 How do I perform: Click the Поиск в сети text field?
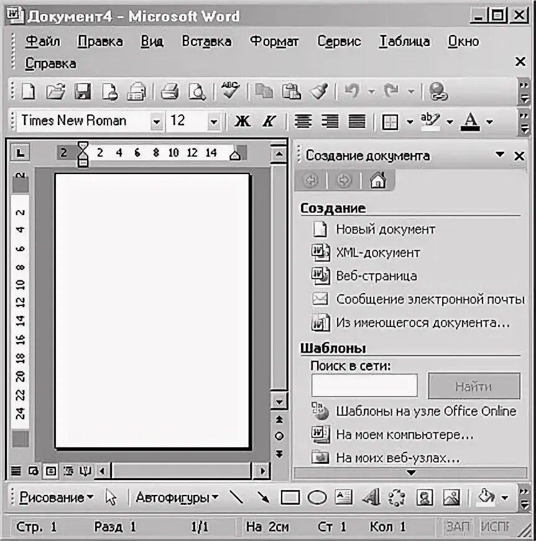(364, 386)
